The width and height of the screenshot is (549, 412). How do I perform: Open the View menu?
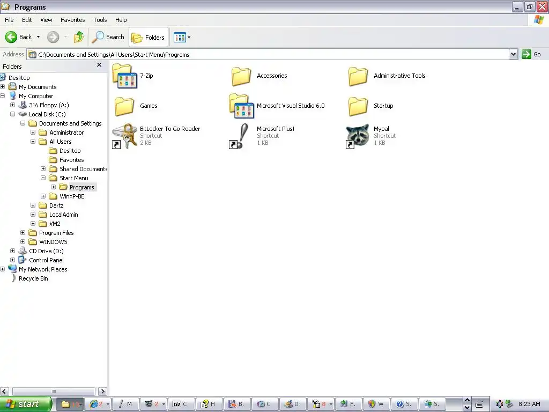tap(46, 20)
